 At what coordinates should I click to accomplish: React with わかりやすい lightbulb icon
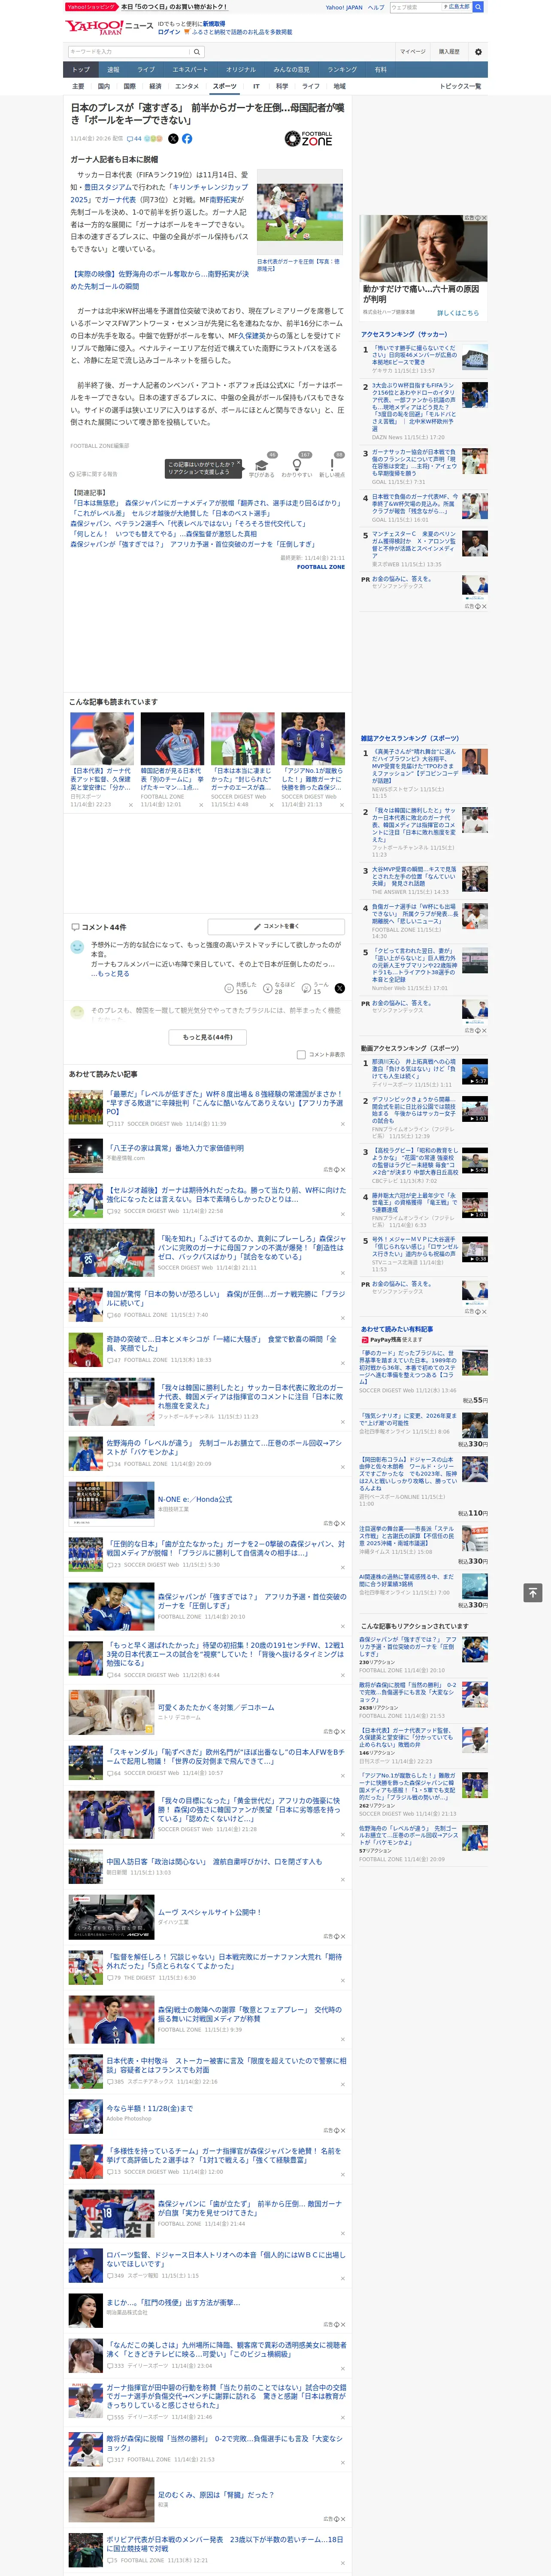tap(297, 466)
